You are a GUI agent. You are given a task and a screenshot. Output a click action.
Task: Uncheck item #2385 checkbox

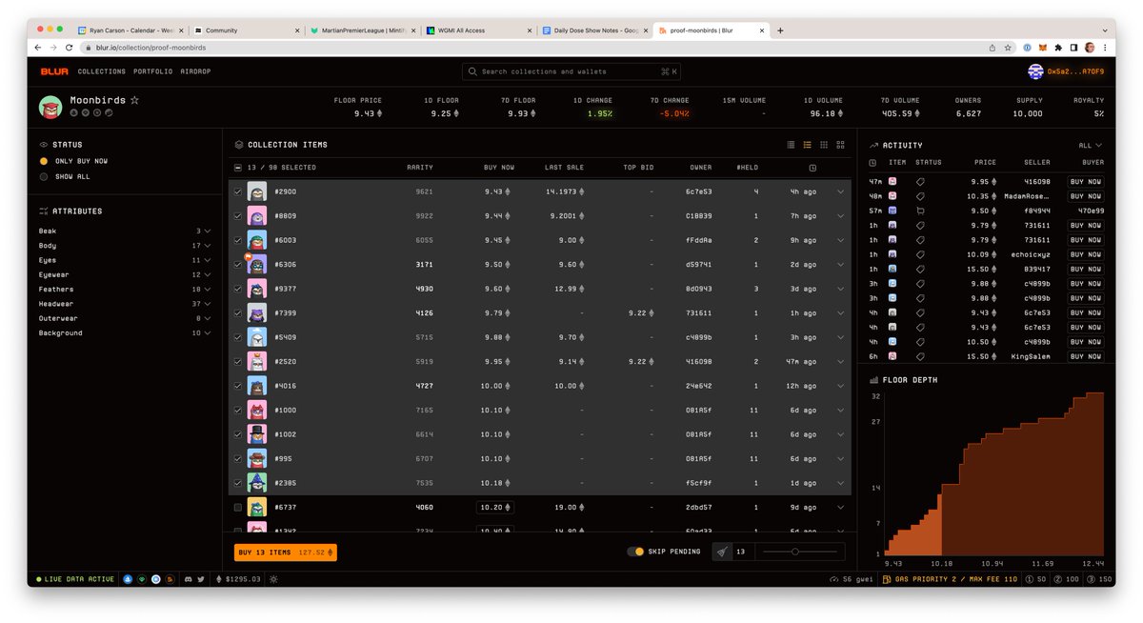pos(238,483)
